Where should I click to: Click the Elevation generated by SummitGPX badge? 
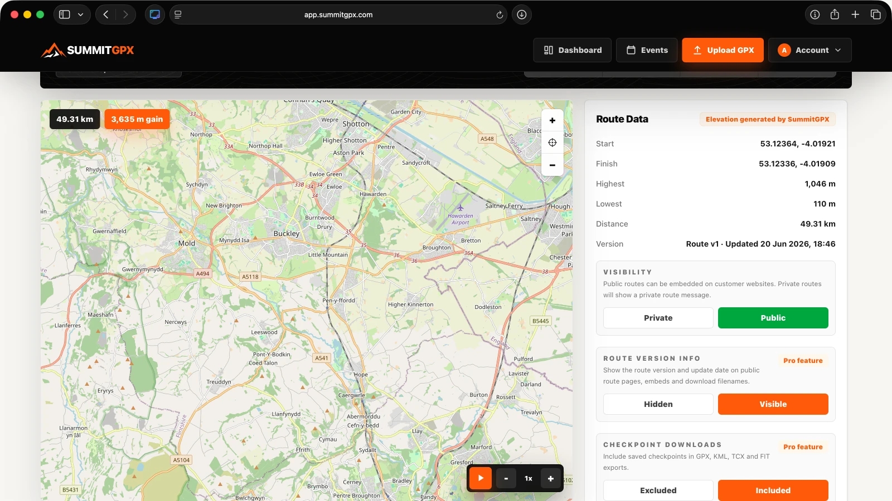[768, 119]
